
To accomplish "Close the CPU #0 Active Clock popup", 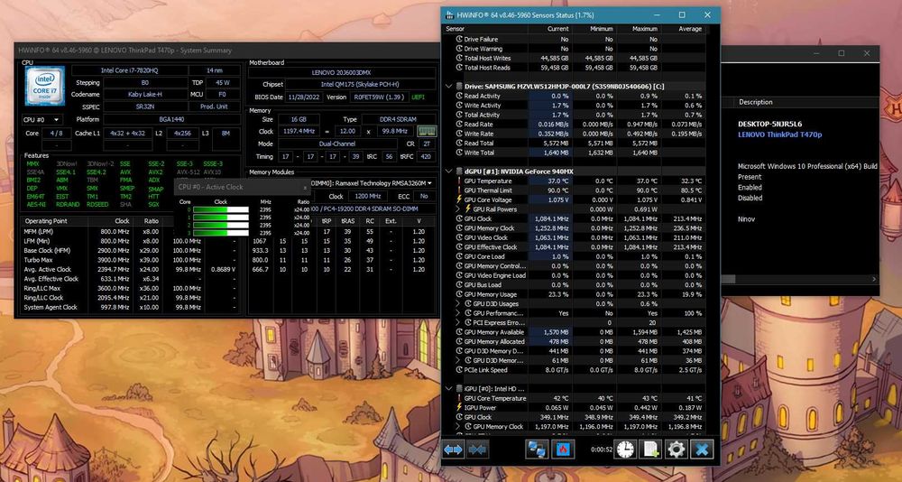I will coord(305,187).
